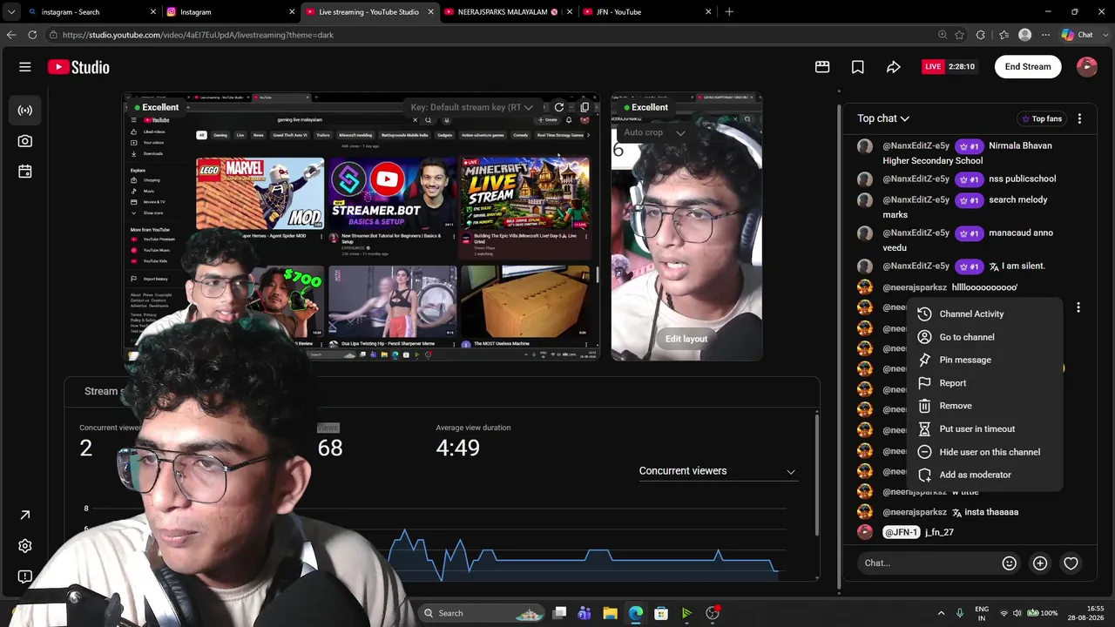Open the Top chat three-dot options menu

(x=1079, y=118)
